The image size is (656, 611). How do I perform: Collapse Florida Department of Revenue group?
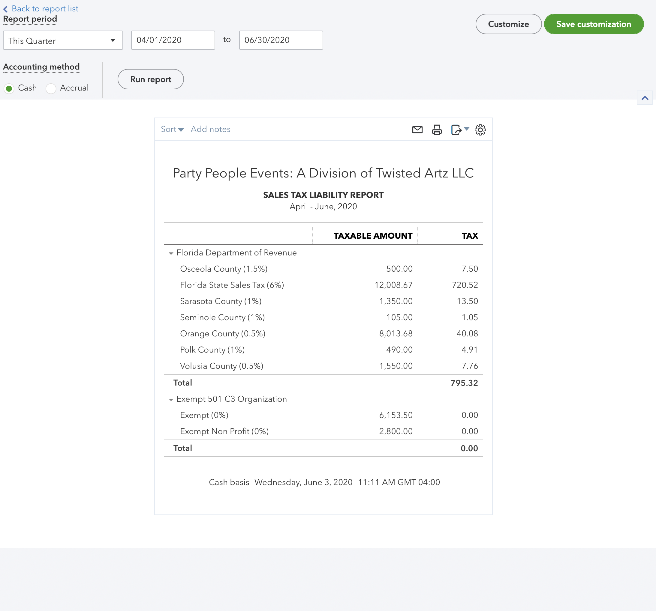171,253
